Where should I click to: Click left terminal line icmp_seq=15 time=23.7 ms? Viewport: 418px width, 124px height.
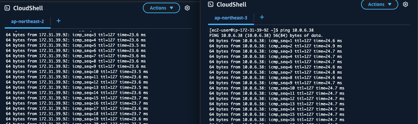coord(77,98)
